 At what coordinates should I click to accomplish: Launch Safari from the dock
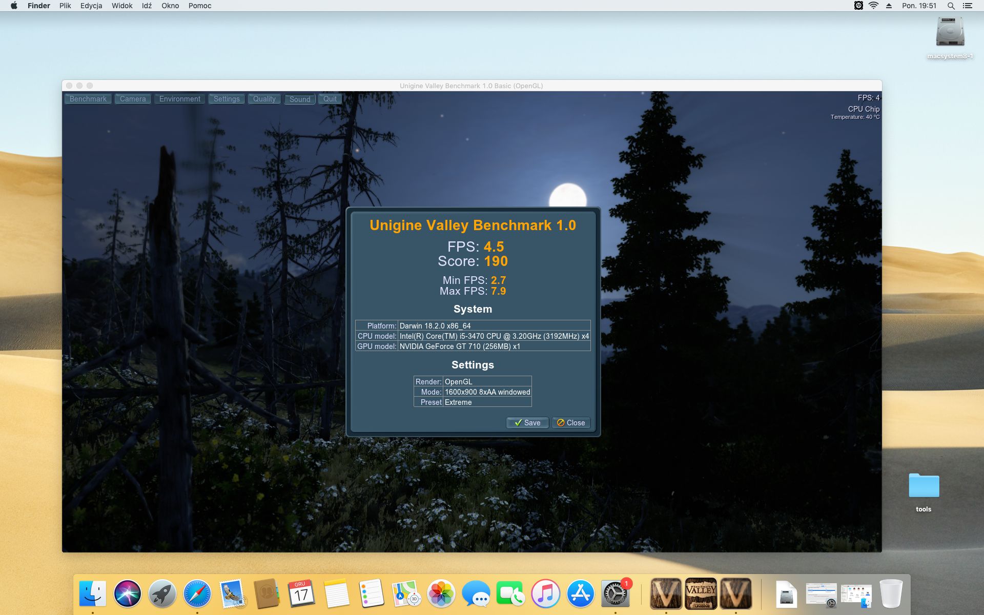pyautogui.click(x=197, y=594)
